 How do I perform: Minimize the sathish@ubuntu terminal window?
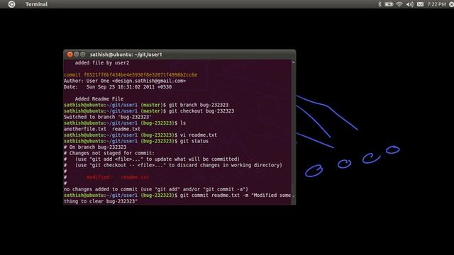coord(77,55)
